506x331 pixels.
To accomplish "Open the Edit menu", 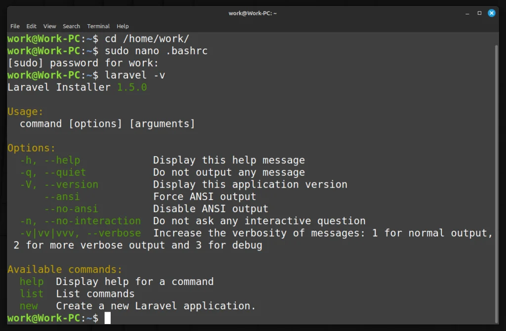I will pyautogui.click(x=31, y=26).
